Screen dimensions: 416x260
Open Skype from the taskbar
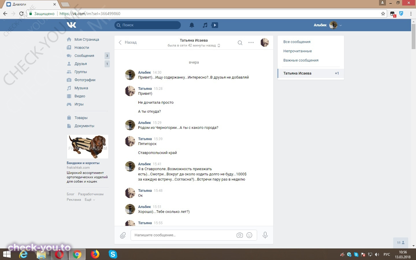[x=113, y=254]
